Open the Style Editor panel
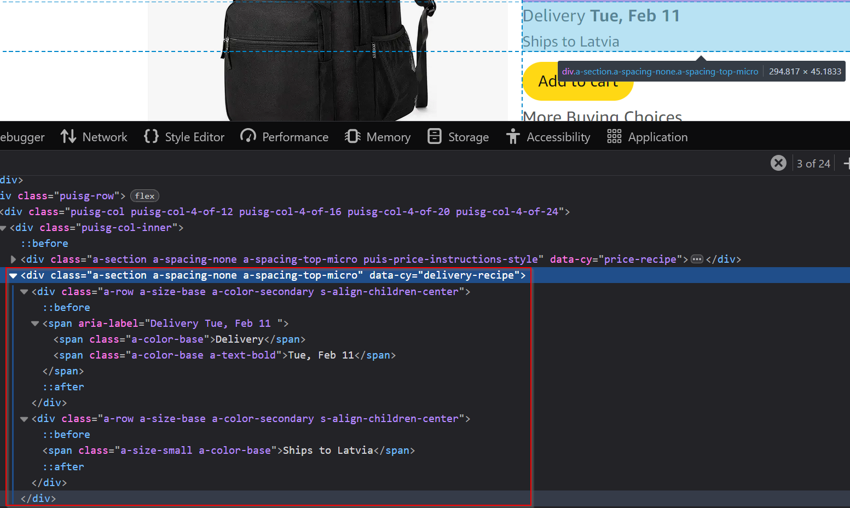This screenshot has width=850, height=508. click(184, 136)
